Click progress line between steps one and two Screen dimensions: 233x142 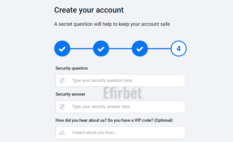pos(82,48)
